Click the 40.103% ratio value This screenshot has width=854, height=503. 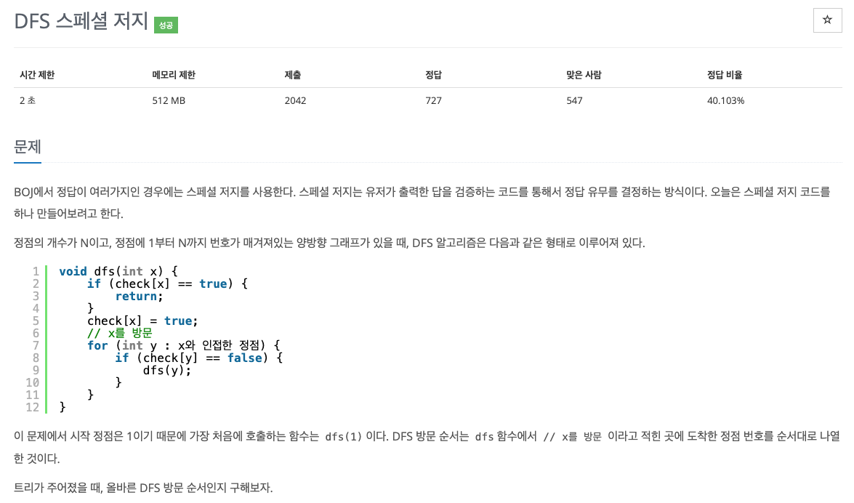(725, 100)
